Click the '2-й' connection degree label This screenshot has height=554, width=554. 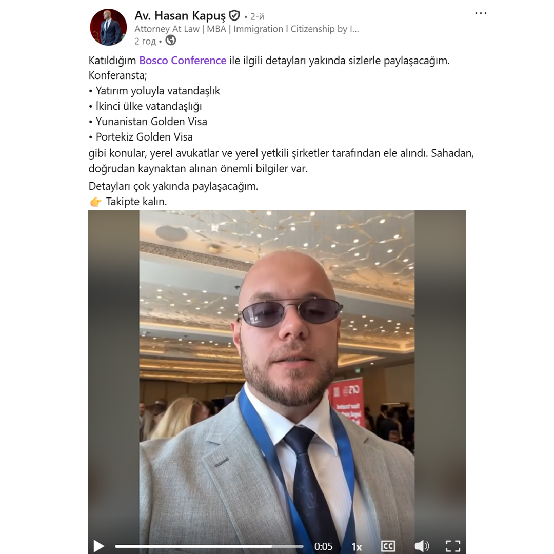pos(257,16)
